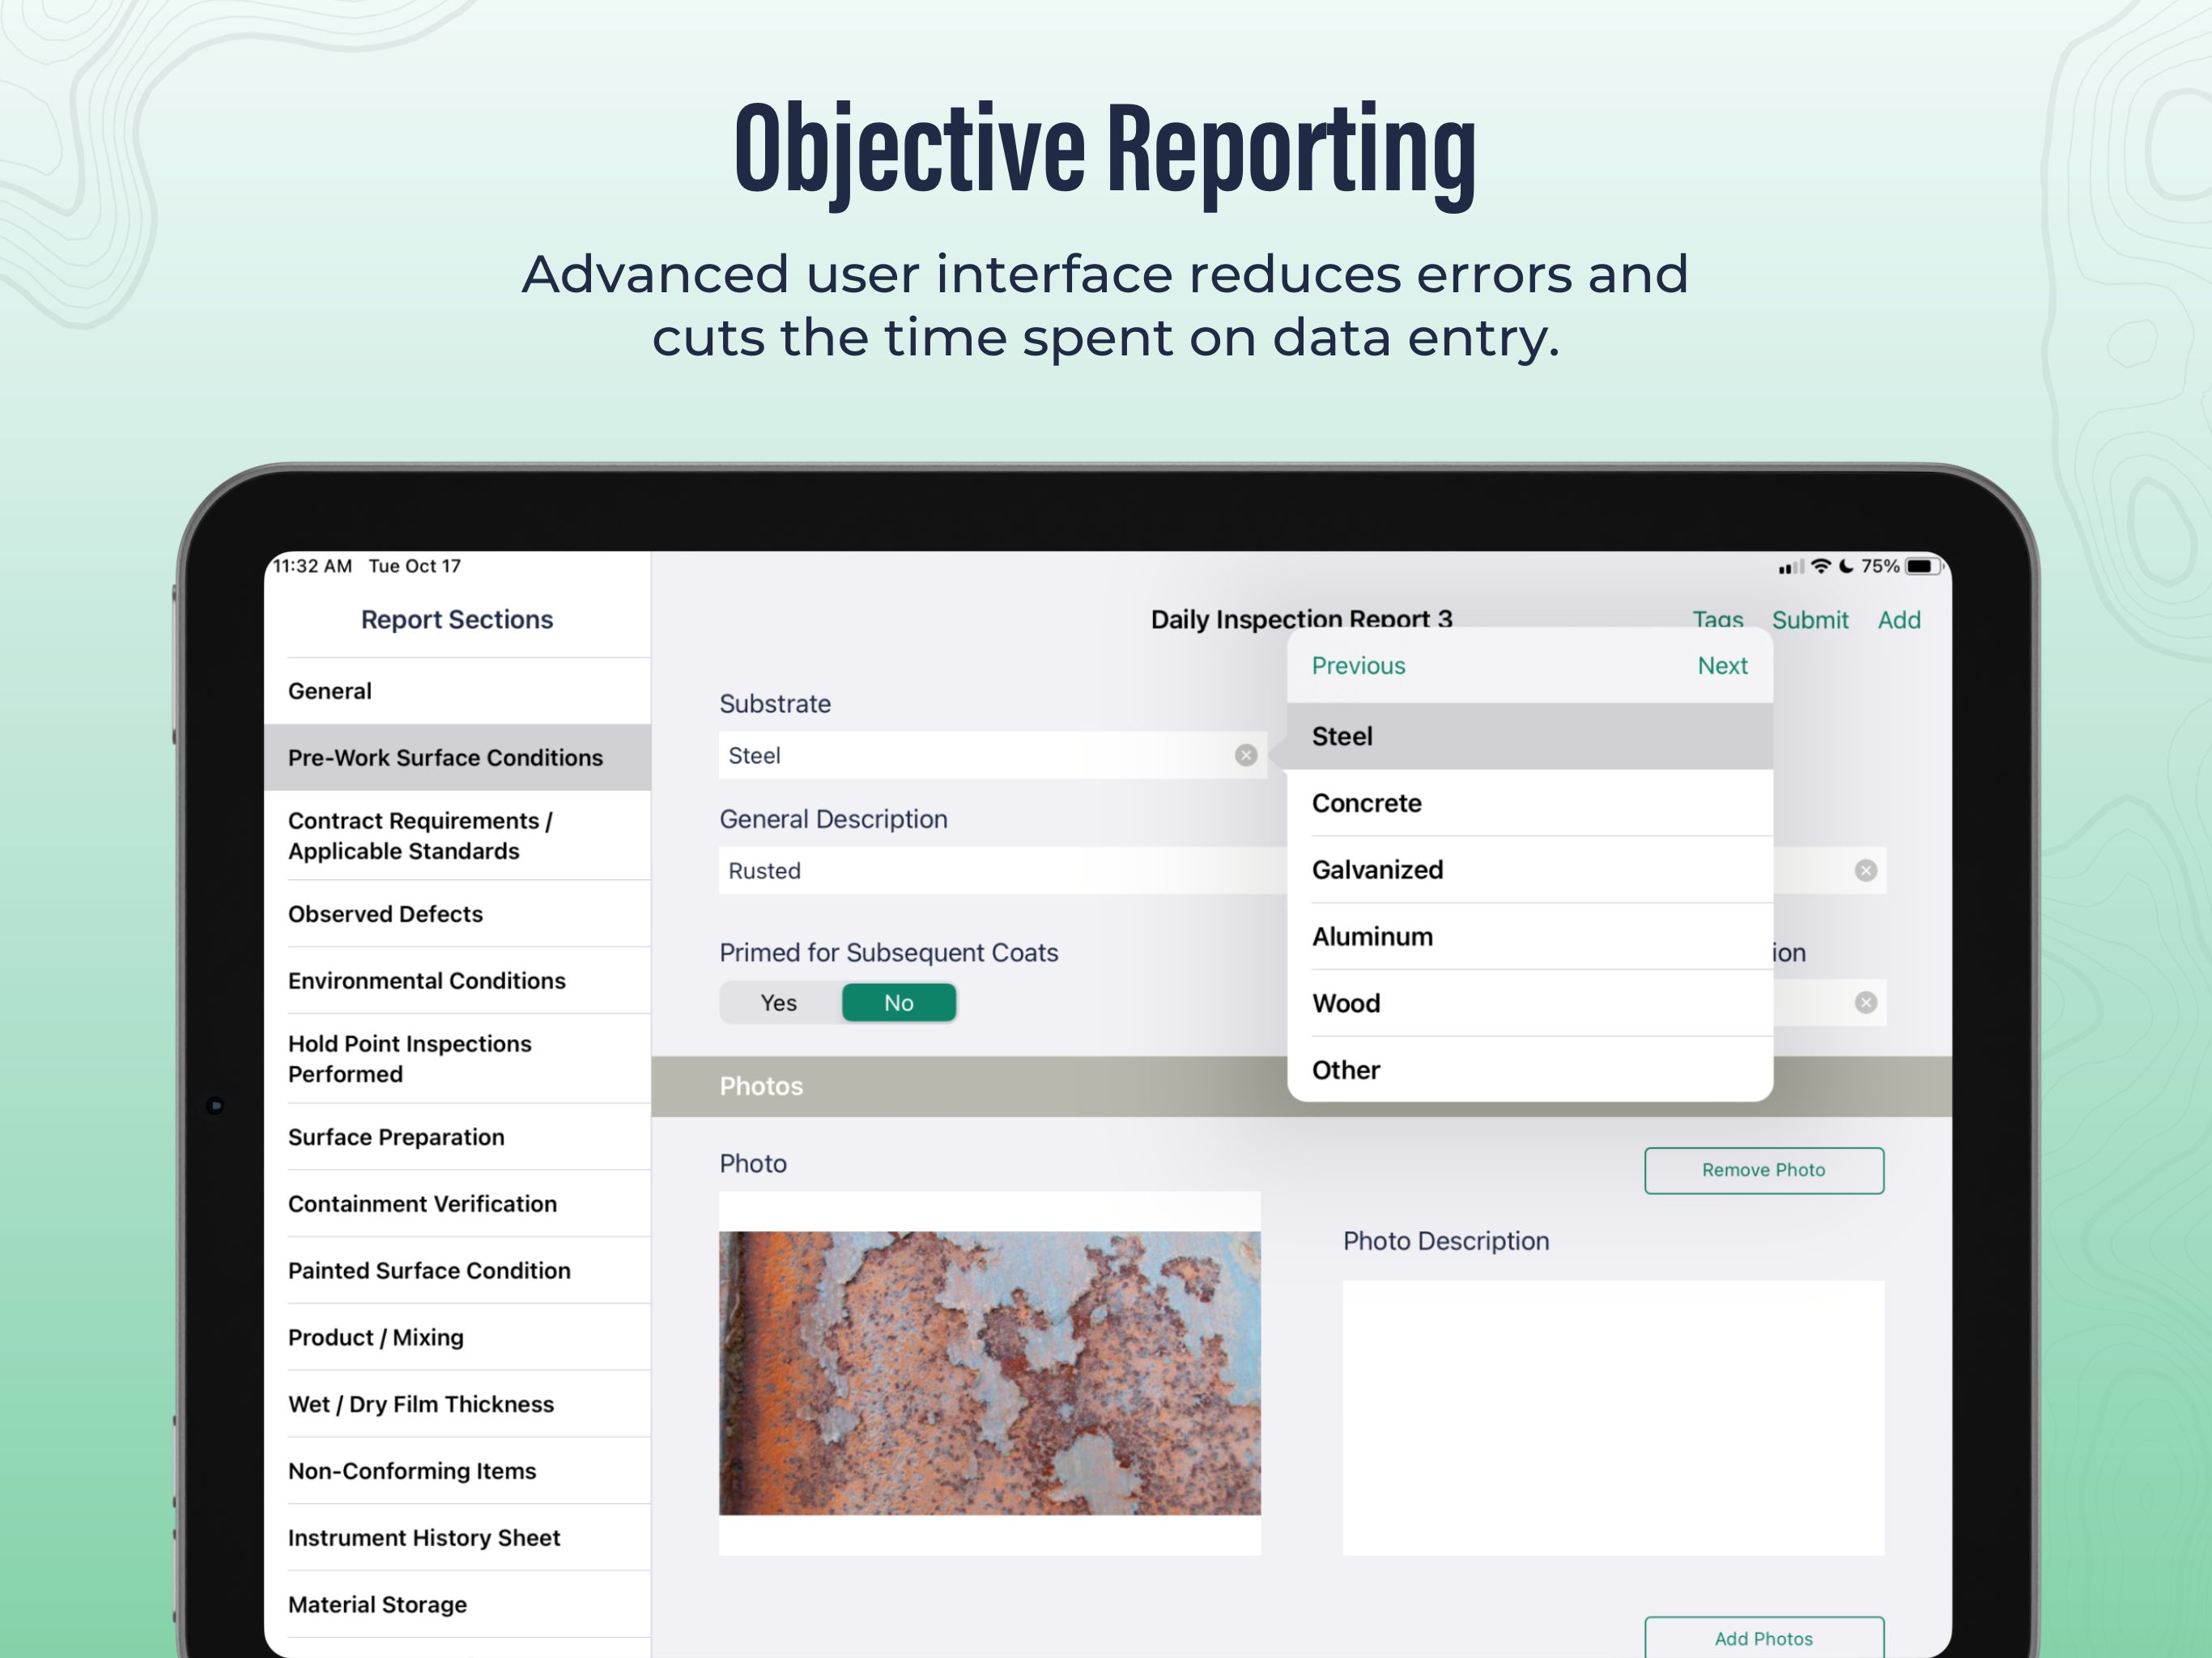The width and height of the screenshot is (2212, 1658).
Task: Click the Substrate field label
Action: click(775, 704)
